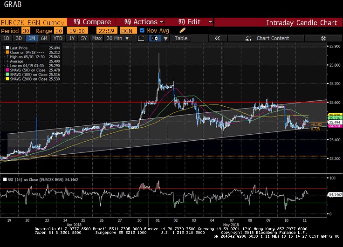Image resolution: width=343 pixels, height=247 pixels.
Task: Switch to the YTD time range
Action: [x=58, y=38]
